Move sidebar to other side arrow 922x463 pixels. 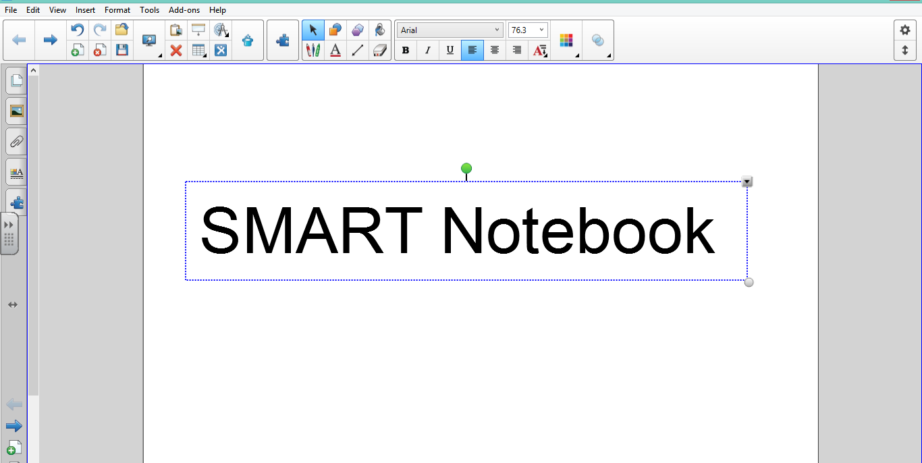13,305
